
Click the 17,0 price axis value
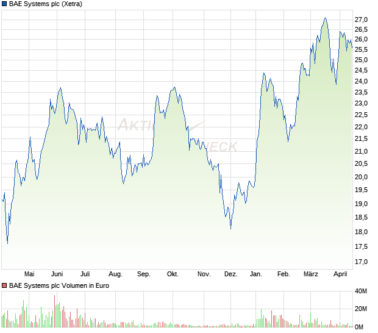coord(361,262)
